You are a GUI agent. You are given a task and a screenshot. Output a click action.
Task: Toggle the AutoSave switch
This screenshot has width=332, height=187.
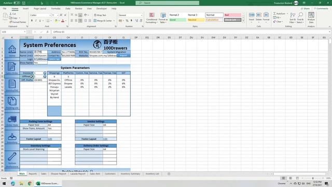17,3
